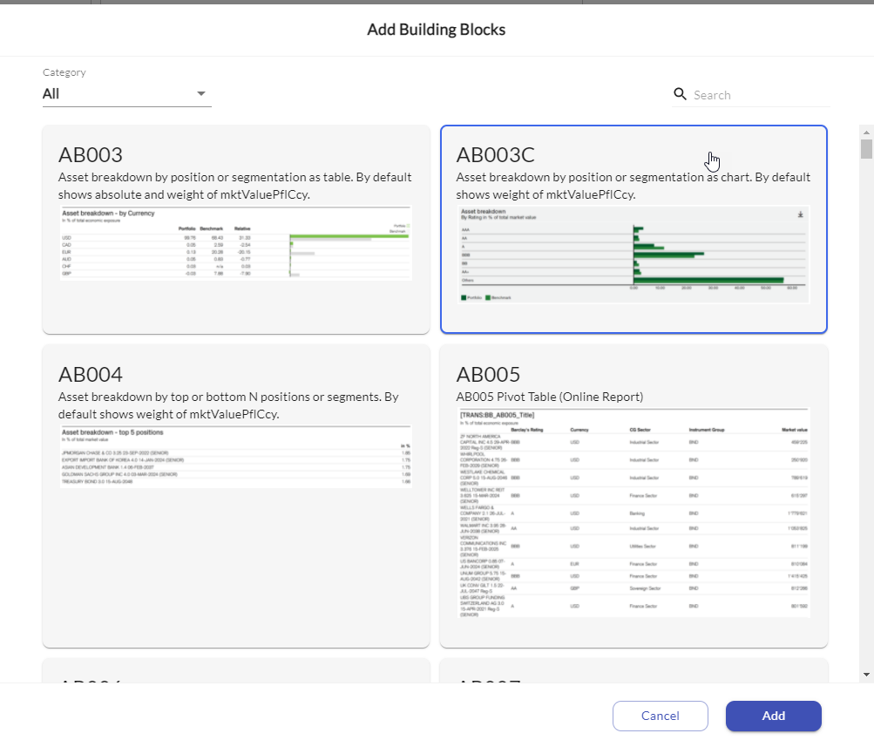Focus the Search input field
Screen dimensions: 874x747
758,95
